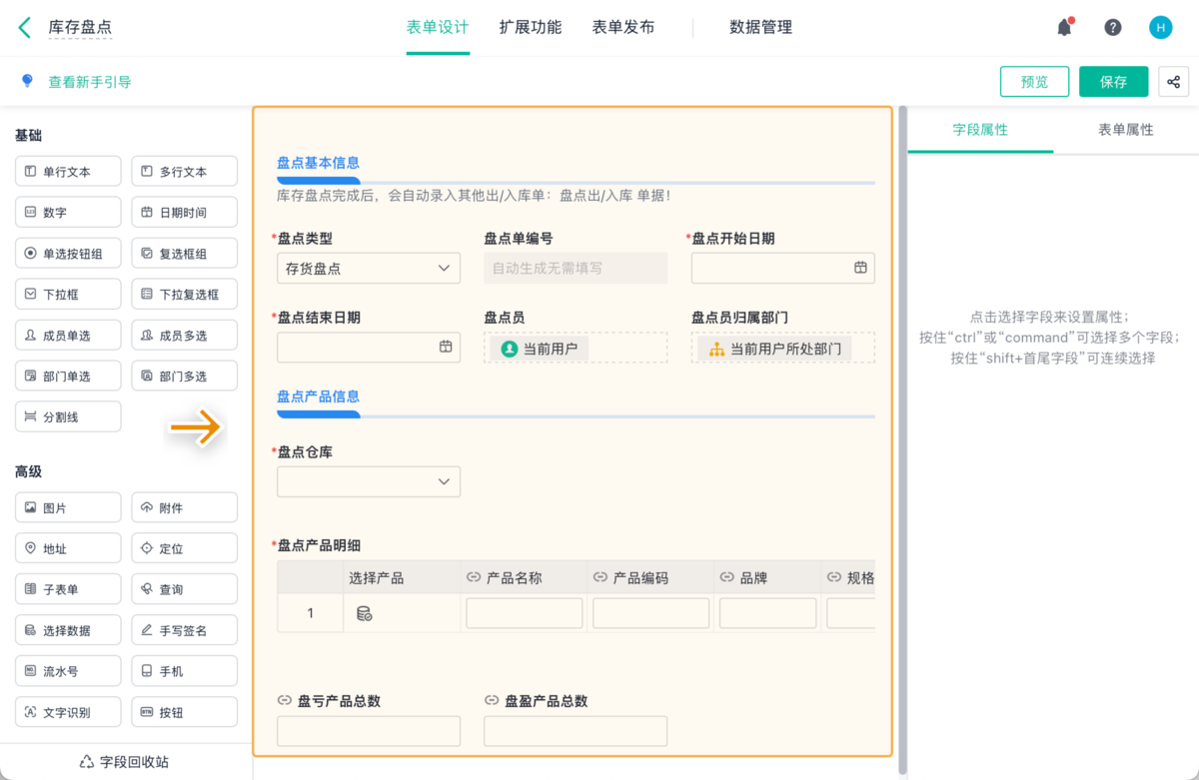Open the 盘点仓库 dropdown
The width and height of the screenshot is (1199, 780).
(x=368, y=481)
